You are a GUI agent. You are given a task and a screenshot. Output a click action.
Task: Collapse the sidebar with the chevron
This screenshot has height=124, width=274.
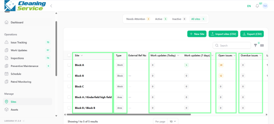(x=51, y=6)
